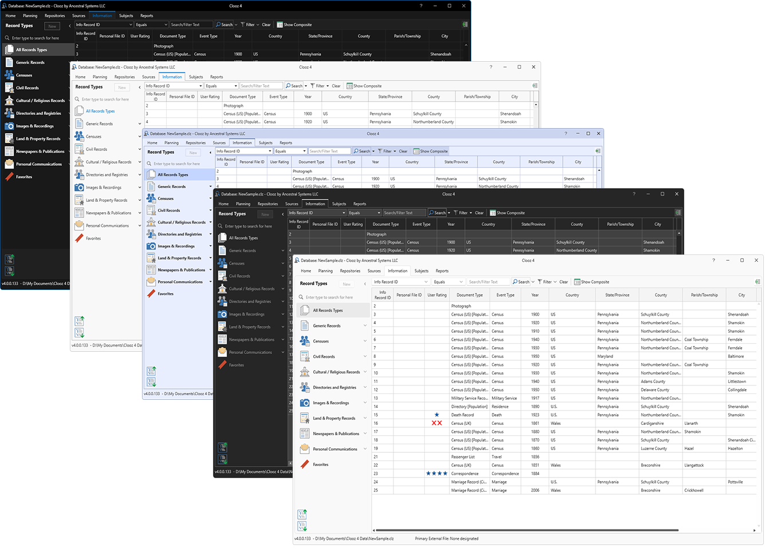Click Clear button in frontmost window
This screenshot has height=549, width=769.
pos(563,282)
